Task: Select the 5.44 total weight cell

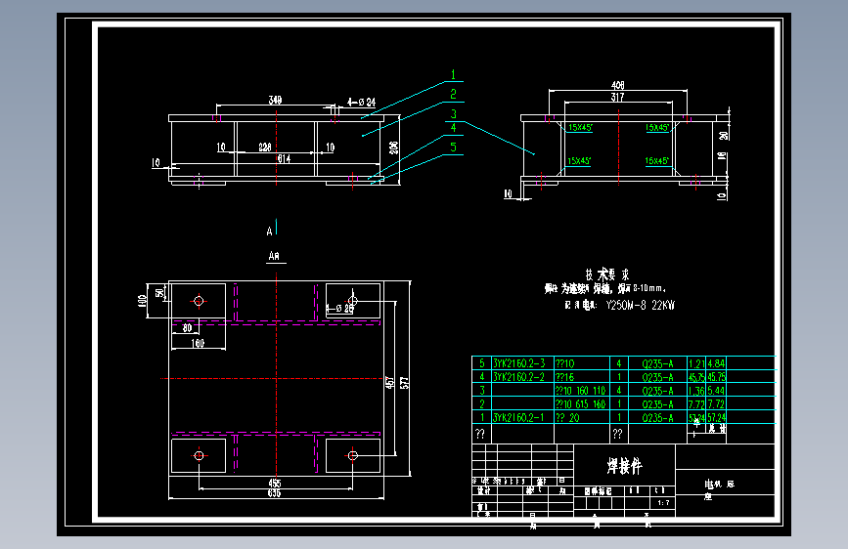Action: coord(717,390)
